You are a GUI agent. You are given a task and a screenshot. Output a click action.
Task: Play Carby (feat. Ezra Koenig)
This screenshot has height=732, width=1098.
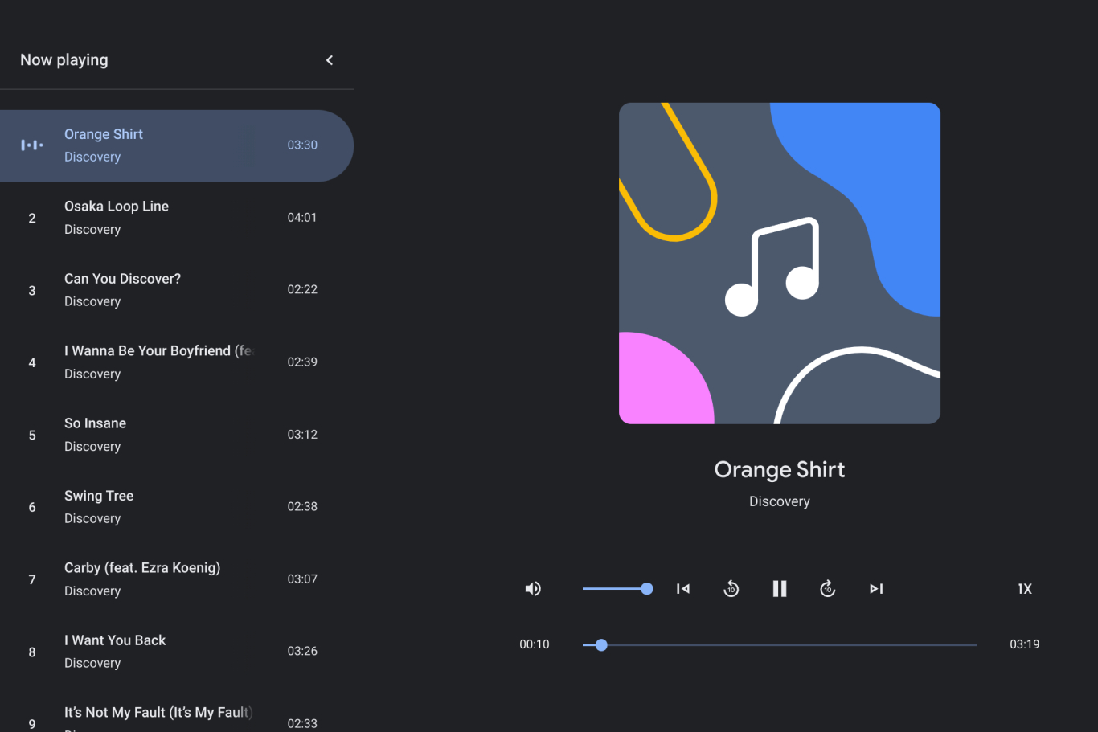tap(161, 579)
